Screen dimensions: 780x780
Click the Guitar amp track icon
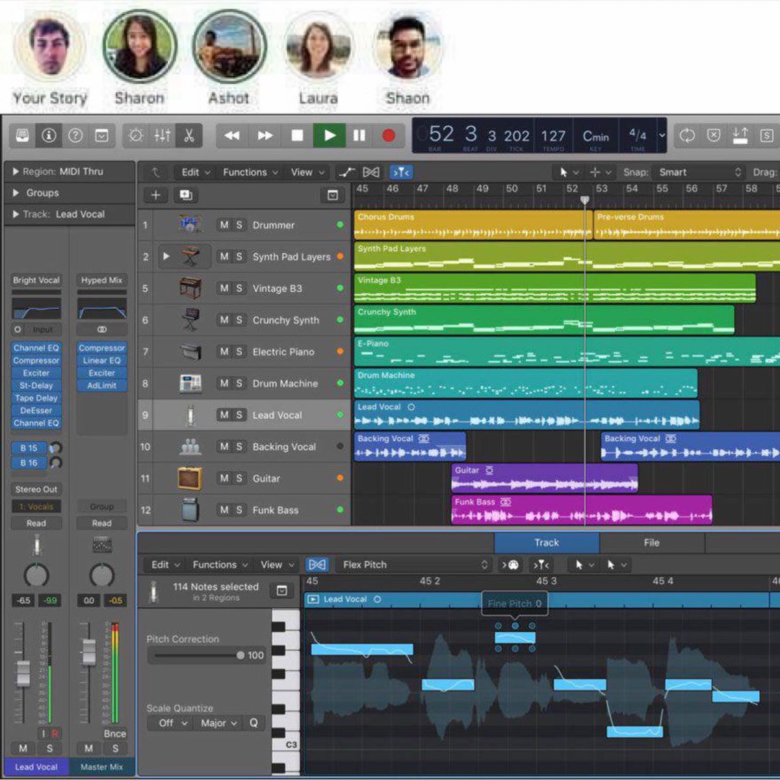190,478
